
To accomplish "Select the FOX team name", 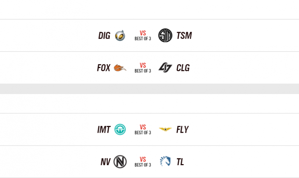I will pos(104,68).
